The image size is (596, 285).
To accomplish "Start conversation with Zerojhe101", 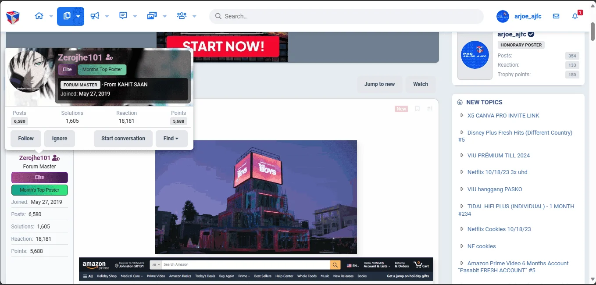I will pyautogui.click(x=123, y=139).
